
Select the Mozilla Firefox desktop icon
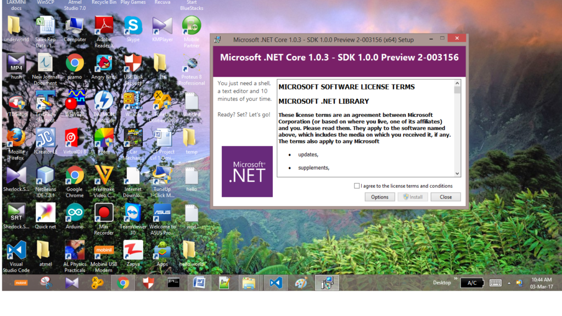pyautogui.click(x=16, y=145)
